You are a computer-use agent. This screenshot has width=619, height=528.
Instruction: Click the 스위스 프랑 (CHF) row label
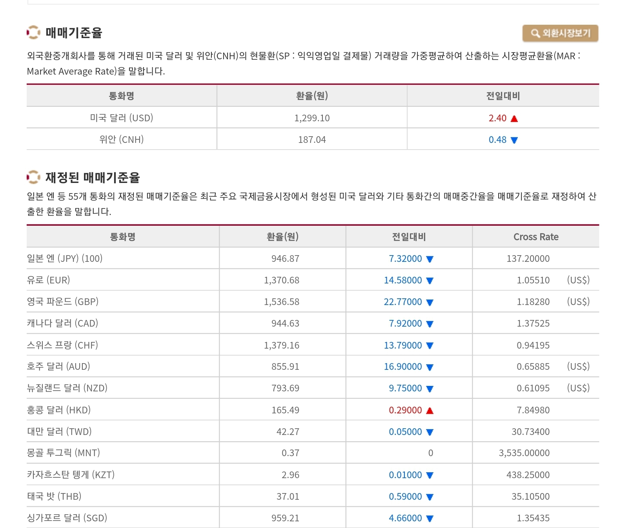pyautogui.click(x=62, y=345)
